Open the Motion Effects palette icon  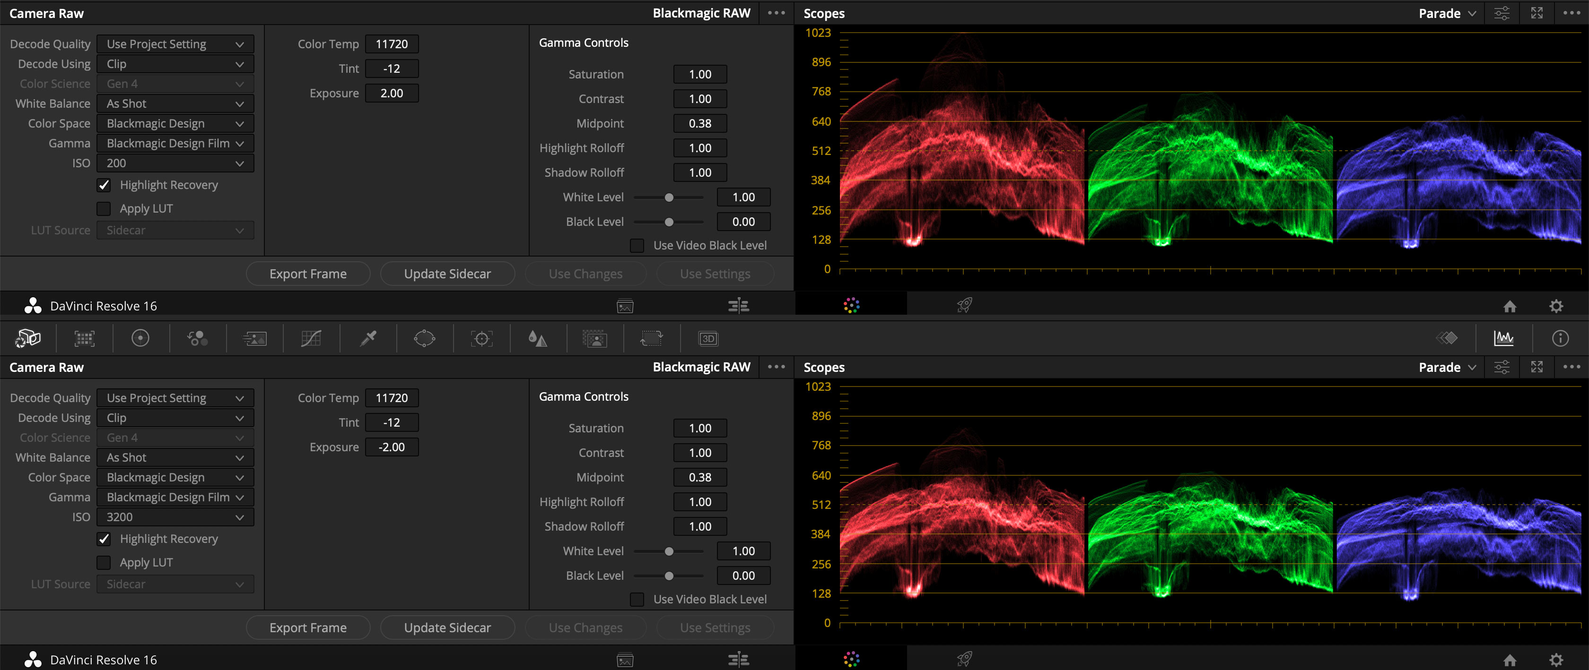pyautogui.click(x=254, y=338)
